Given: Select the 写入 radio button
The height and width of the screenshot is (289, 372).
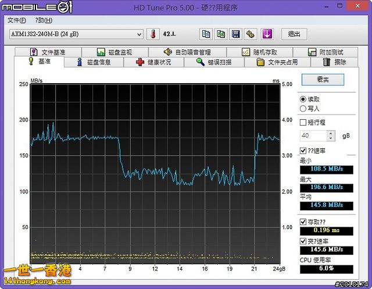Looking at the screenshot, I should (x=303, y=109).
